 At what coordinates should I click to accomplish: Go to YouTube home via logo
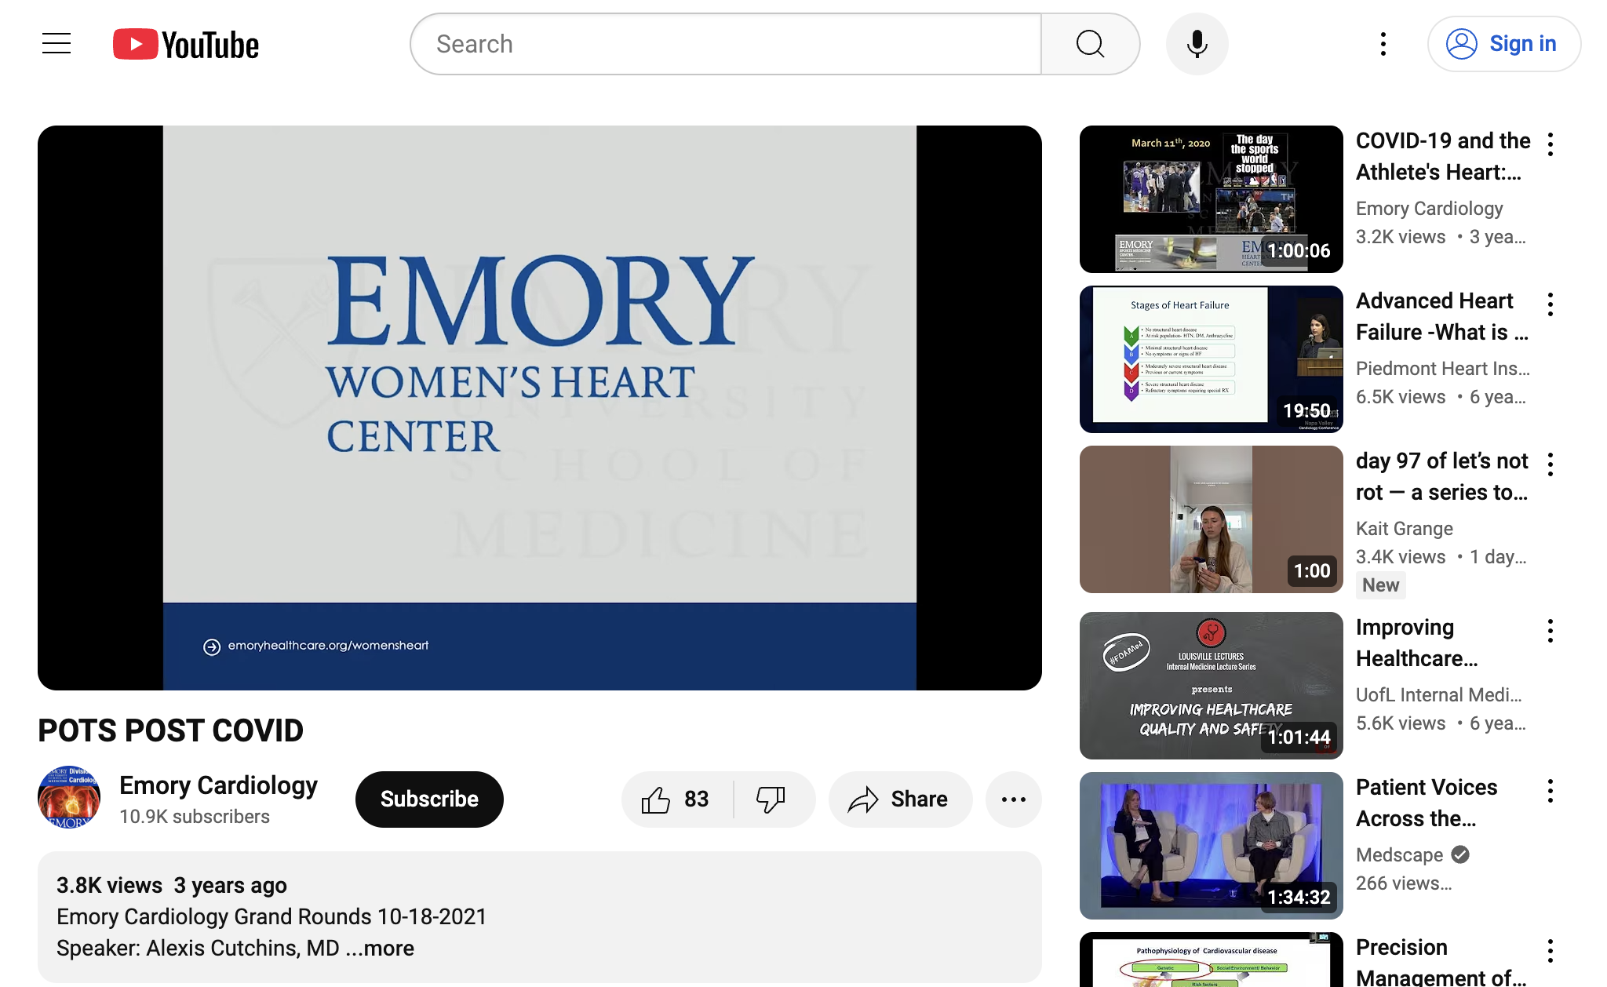[186, 45]
